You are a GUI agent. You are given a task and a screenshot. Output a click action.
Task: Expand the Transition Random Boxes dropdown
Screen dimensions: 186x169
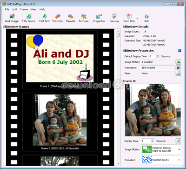(179, 160)
